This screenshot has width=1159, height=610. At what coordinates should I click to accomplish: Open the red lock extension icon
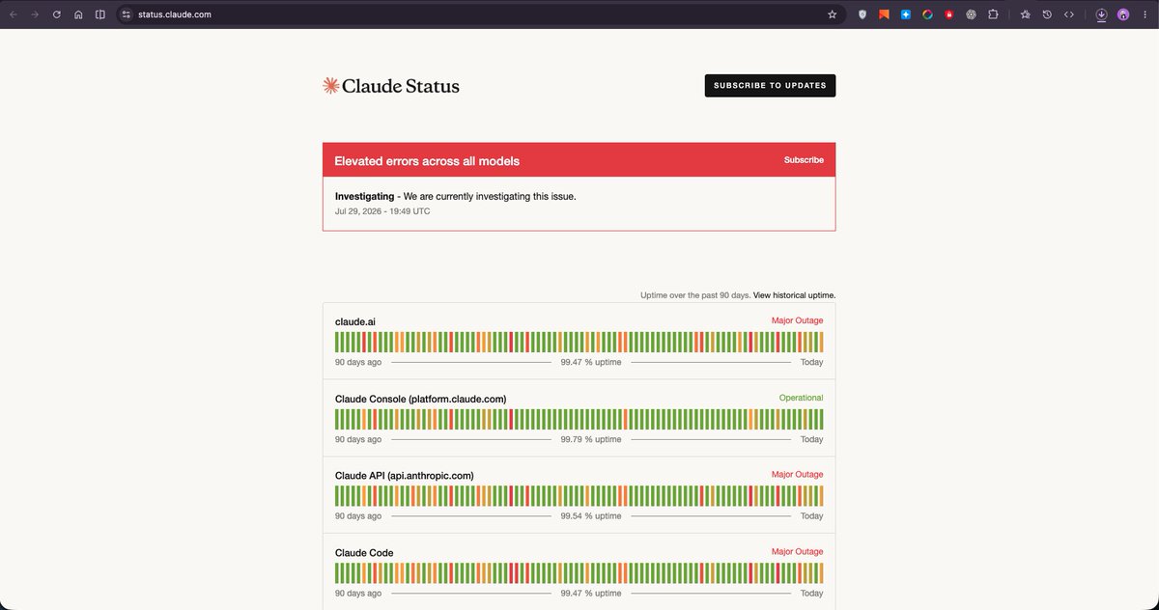click(x=948, y=14)
